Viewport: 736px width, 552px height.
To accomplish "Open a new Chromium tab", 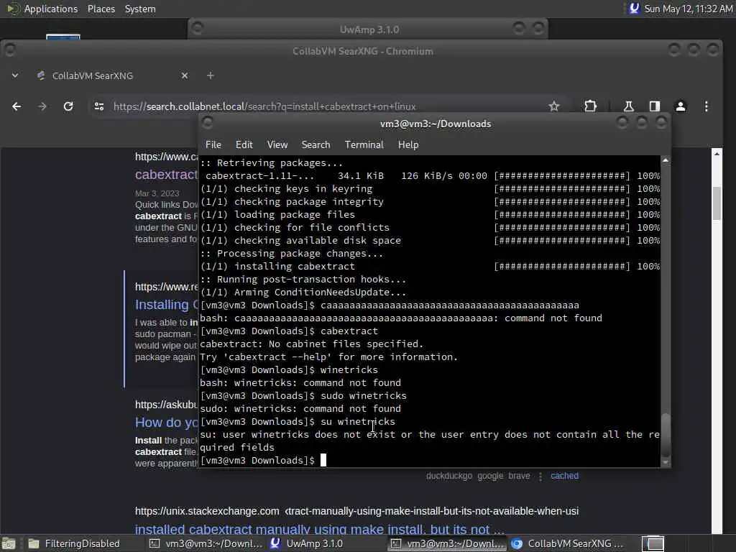I will coord(211,75).
